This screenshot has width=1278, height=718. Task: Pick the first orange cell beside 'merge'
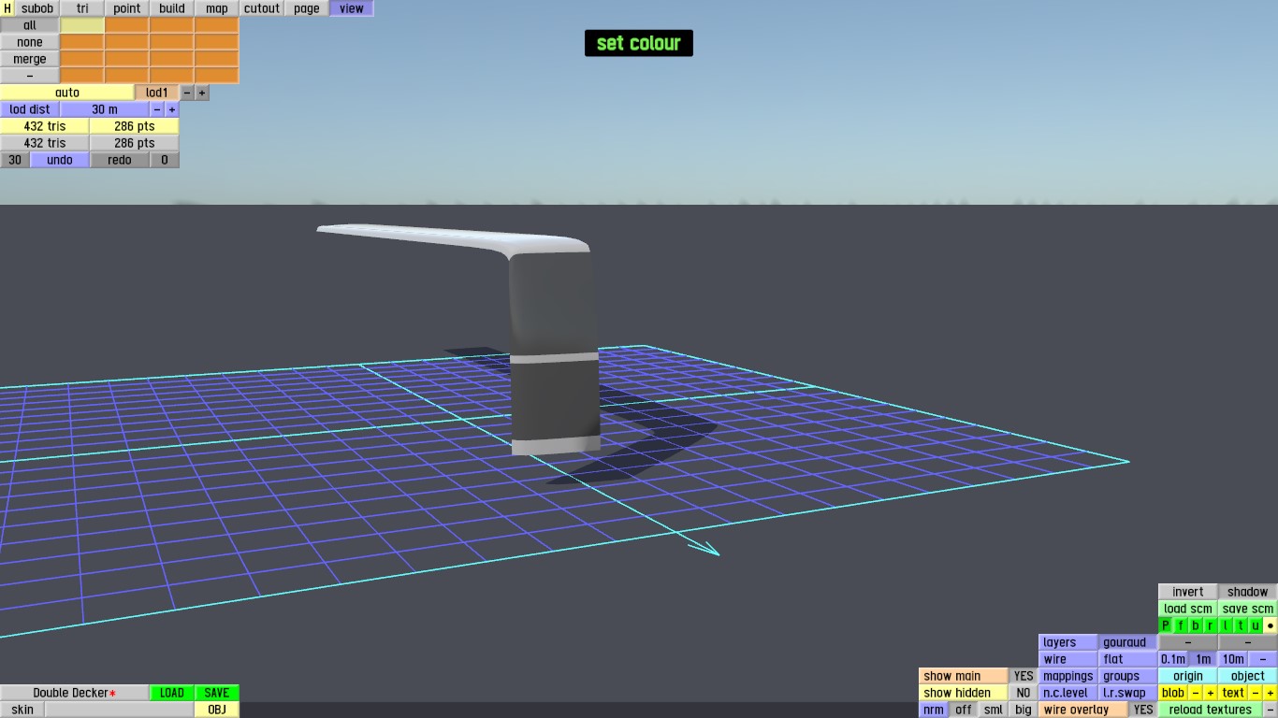point(82,59)
